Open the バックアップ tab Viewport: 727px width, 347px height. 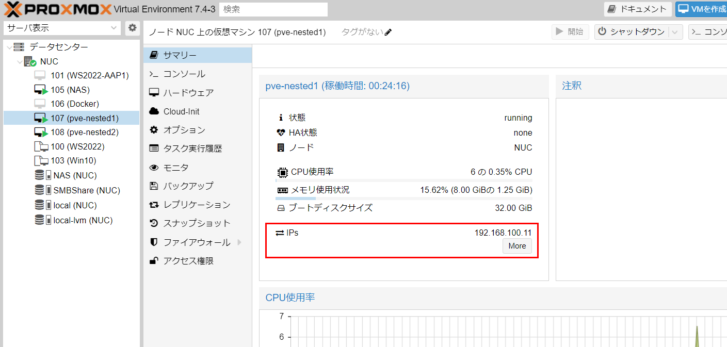[198, 186]
